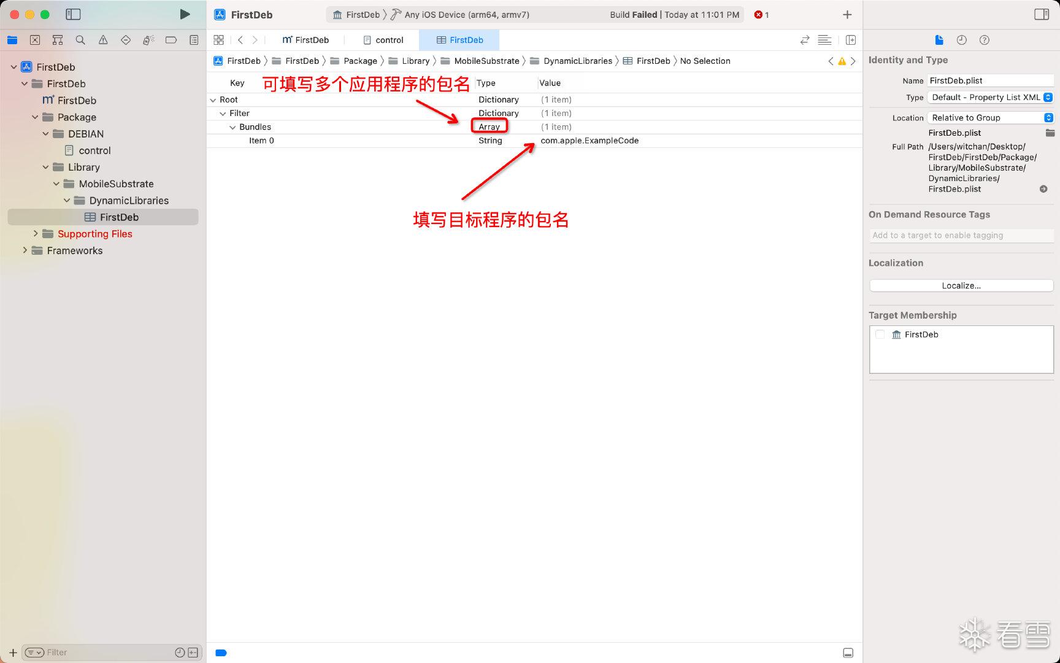
Task: Open the Test navigator diamond icon
Action: (x=126, y=40)
